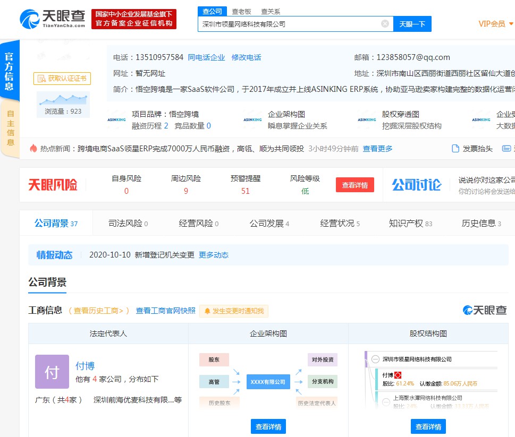Open the 项目品牌：悟空跨境 link
This screenshot has height=437, width=515.
click(x=165, y=114)
